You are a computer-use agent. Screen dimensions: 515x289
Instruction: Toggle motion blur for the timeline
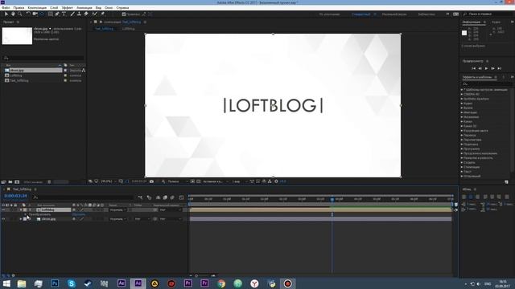coord(172,197)
